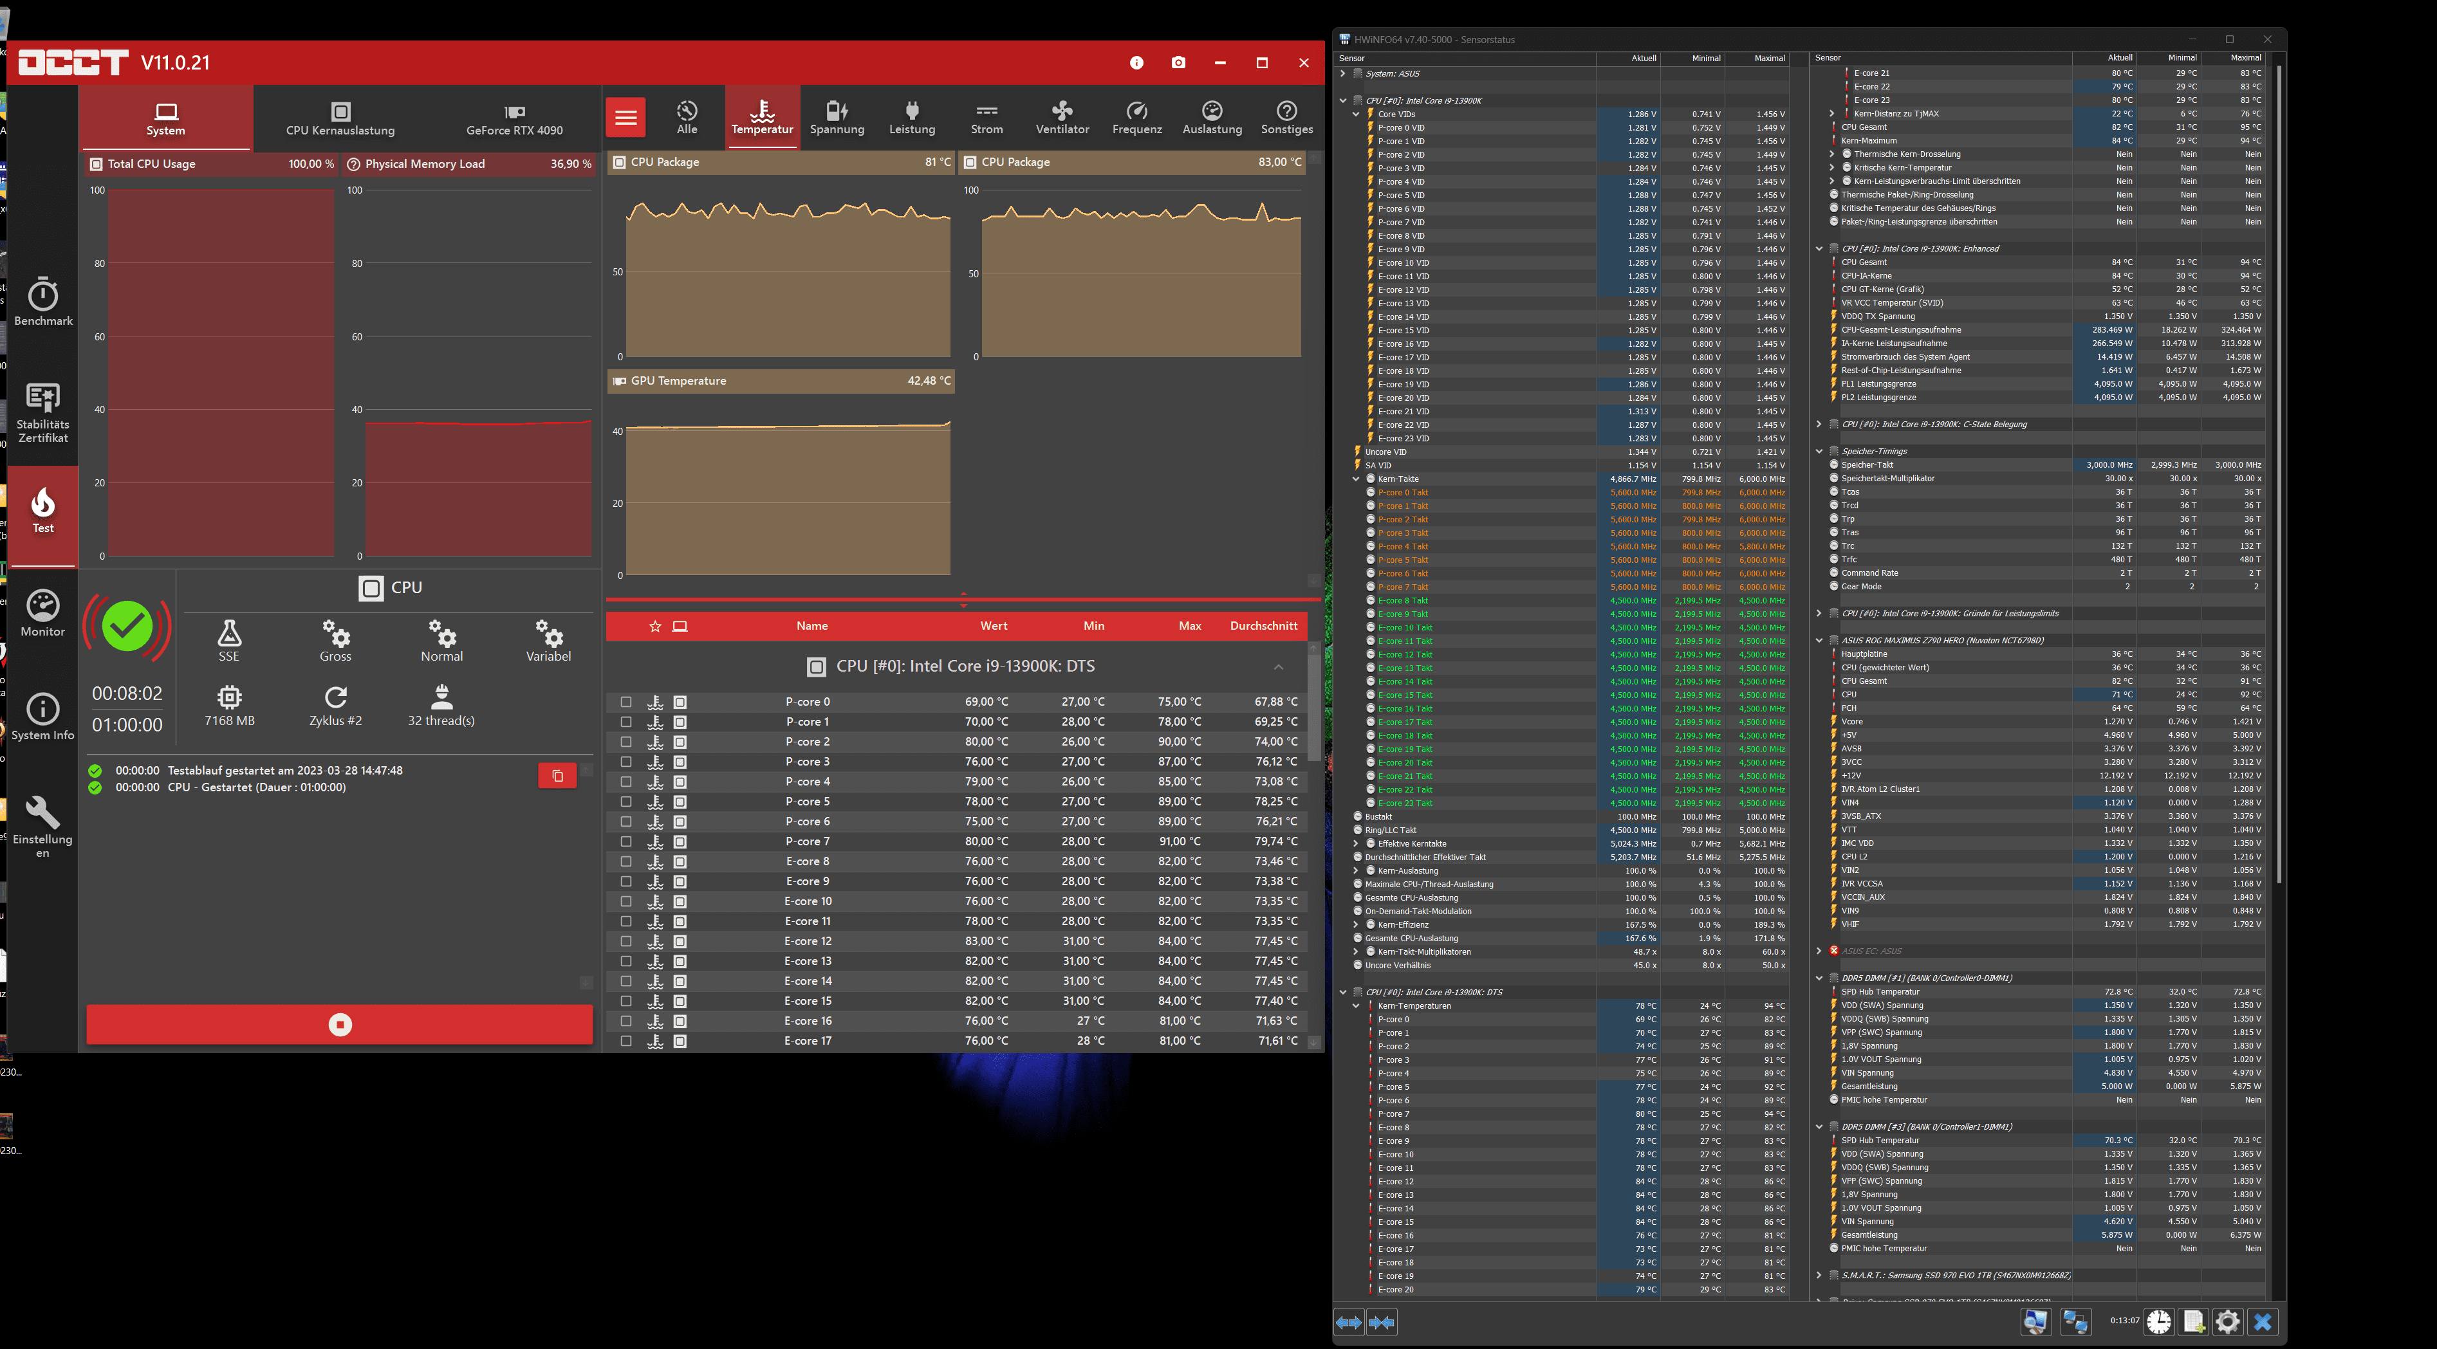Click the OCCT screenshot camera icon
2437x1349 pixels.
1178,62
